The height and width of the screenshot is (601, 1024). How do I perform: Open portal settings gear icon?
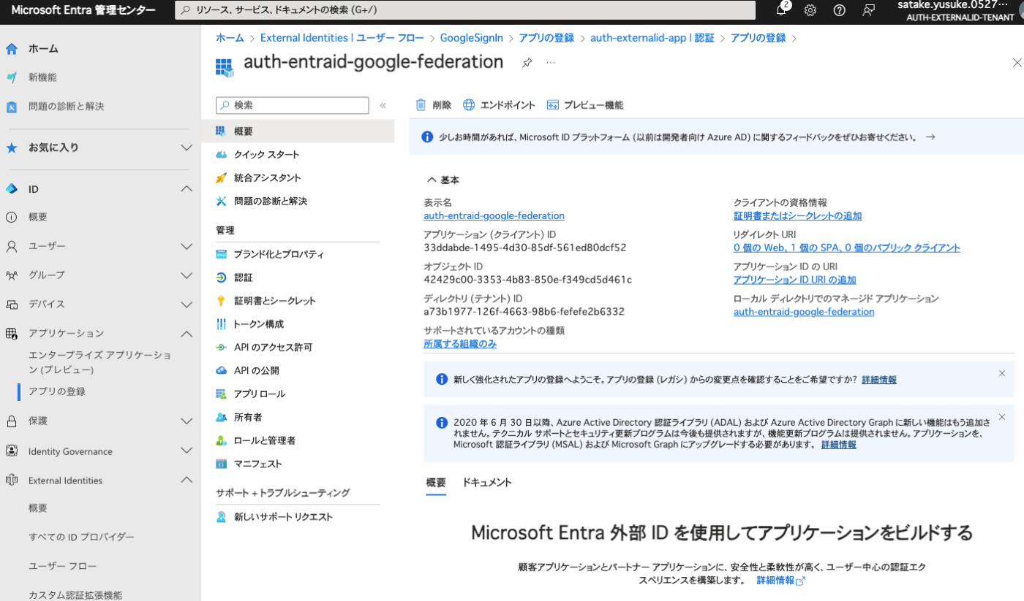click(810, 10)
